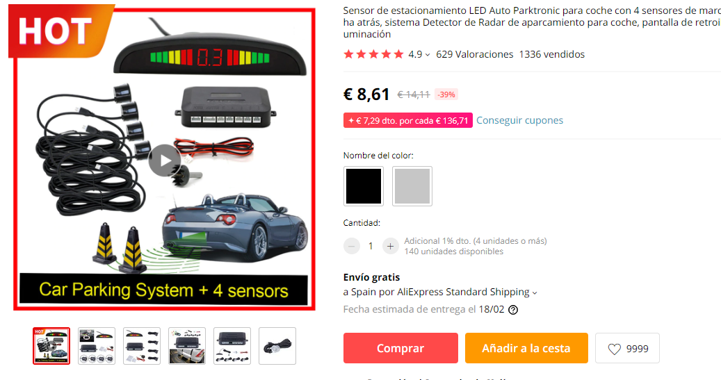The width and height of the screenshot is (721, 380).
Task: Expand AliExpress Standard Shipping options
Action: 534,292
